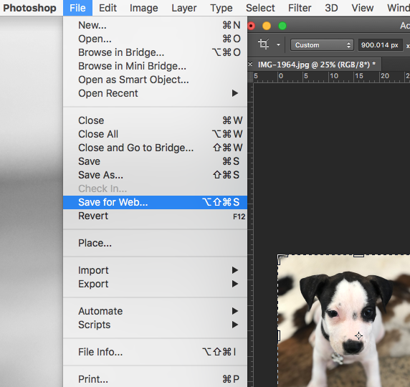410x387 pixels.
Task: Open the Custom aspect ratio dropdown
Action: pos(322,45)
